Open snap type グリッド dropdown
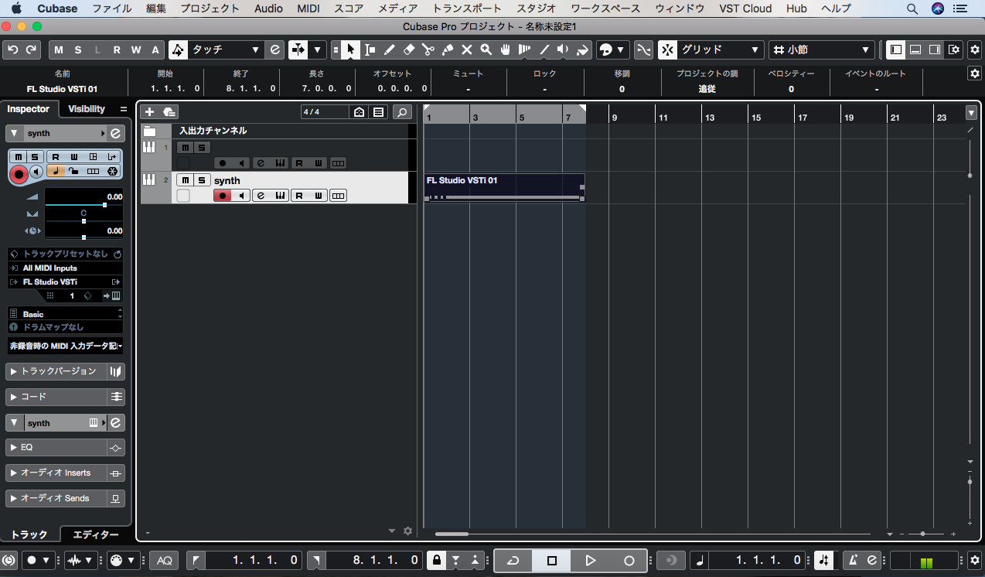Screen dimensions: 985x577 pyautogui.click(x=721, y=50)
